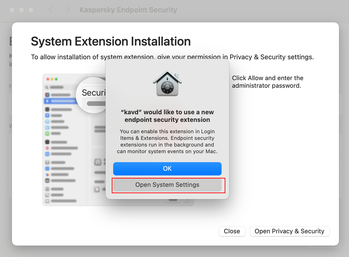
Task: Click the search magnifier in the illustration sidebar
Action: pyautogui.click(x=47, y=87)
